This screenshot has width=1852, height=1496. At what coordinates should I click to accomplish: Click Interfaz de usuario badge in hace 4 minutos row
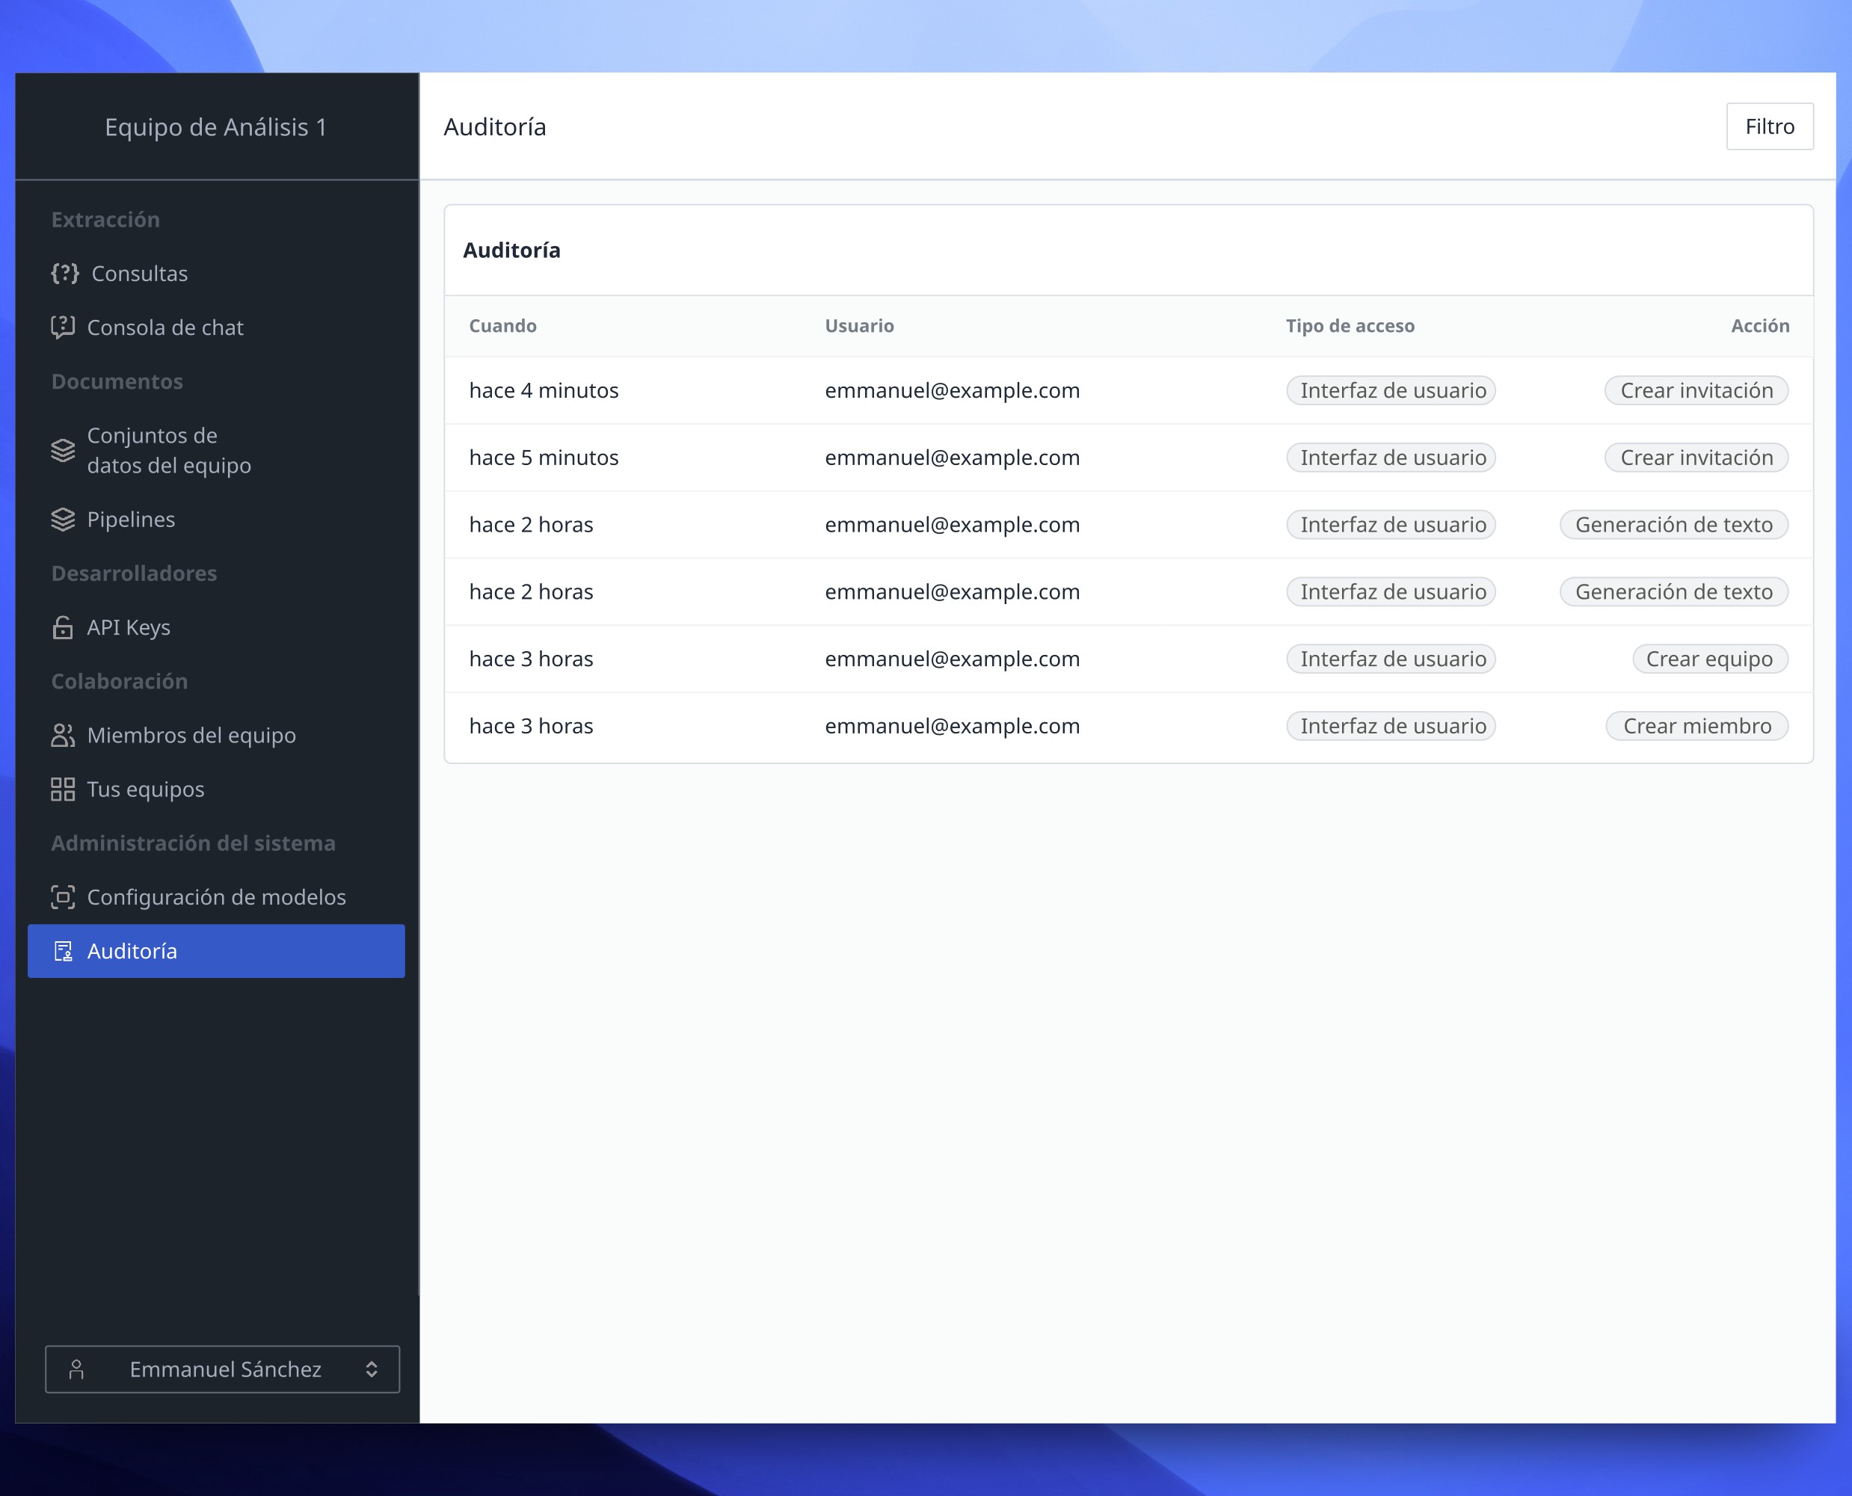[1391, 390]
